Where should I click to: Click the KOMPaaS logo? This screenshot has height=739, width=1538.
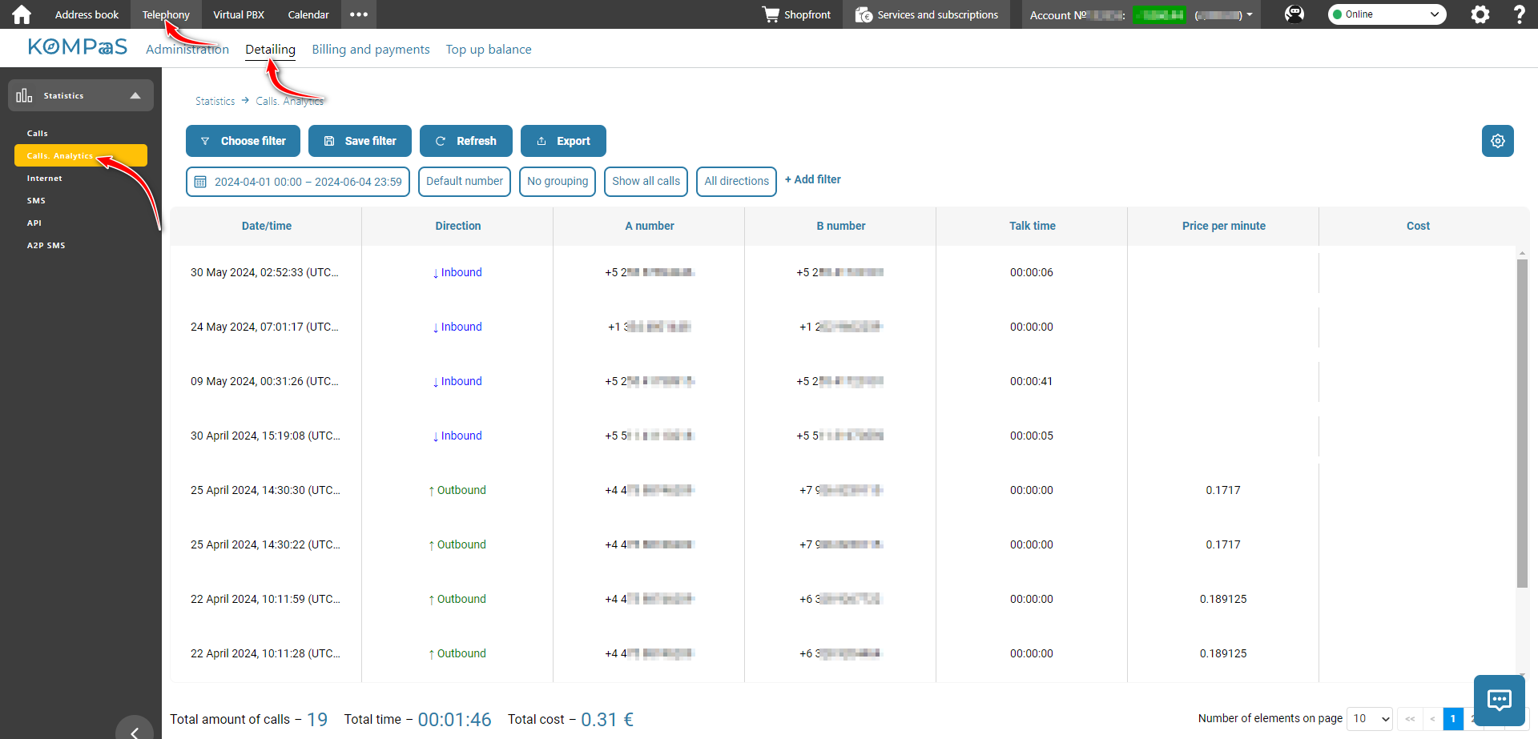78,47
